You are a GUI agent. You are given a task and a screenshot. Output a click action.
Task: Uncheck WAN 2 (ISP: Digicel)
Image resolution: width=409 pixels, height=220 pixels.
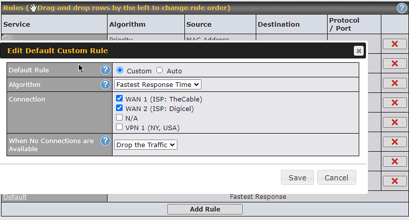pos(119,107)
